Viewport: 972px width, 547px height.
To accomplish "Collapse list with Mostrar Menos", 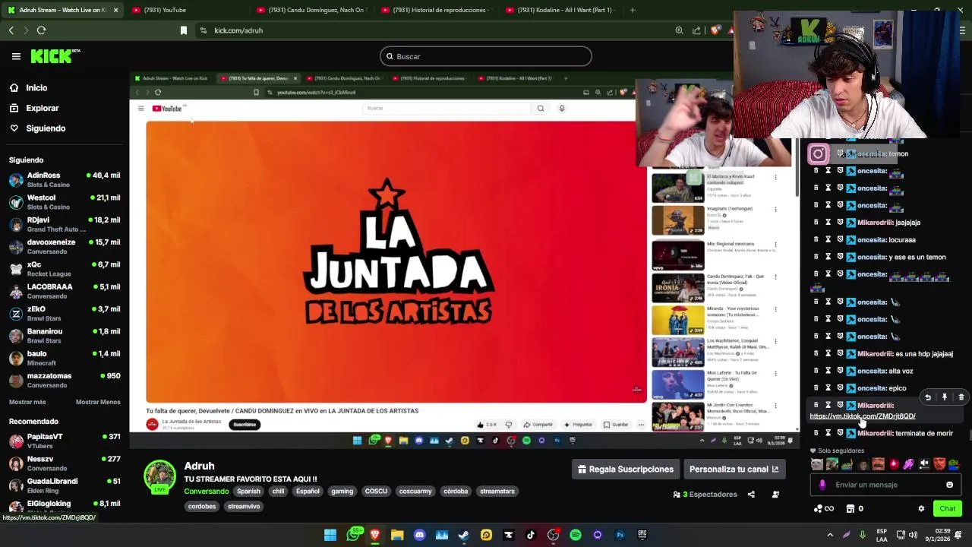I will (98, 402).
